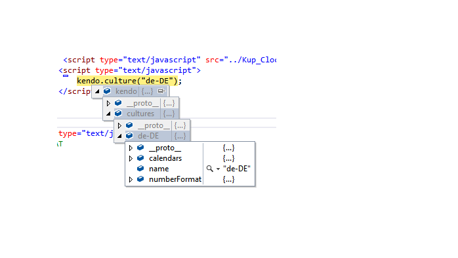The height and width of the screenshot is (258, 458).
Task: Click the name property cube icon
Action: click(x=140, y=168)
